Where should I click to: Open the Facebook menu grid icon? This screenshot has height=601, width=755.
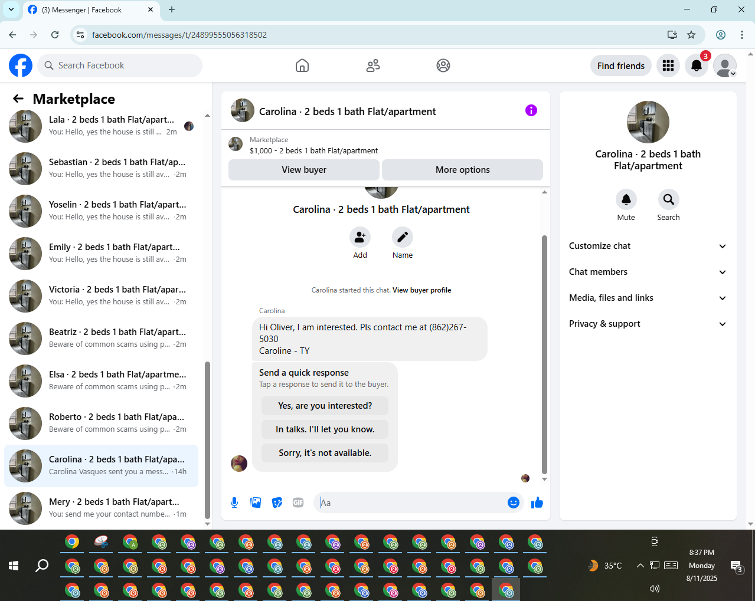pyautogui.click(x=668, y=65)
